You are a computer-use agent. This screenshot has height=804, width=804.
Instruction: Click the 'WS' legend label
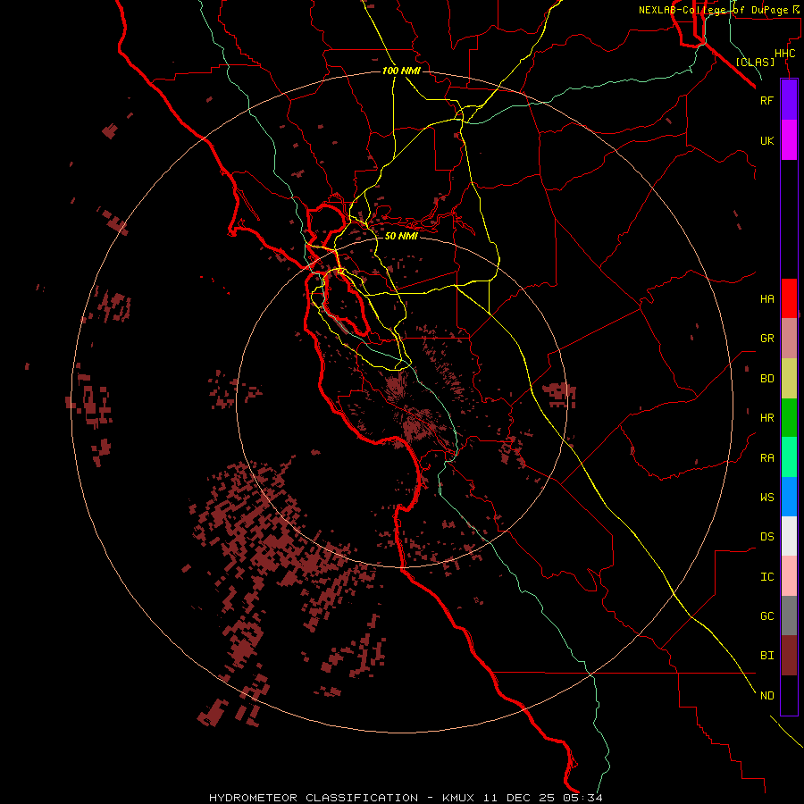pyautogui.click(x=766, y=498)
